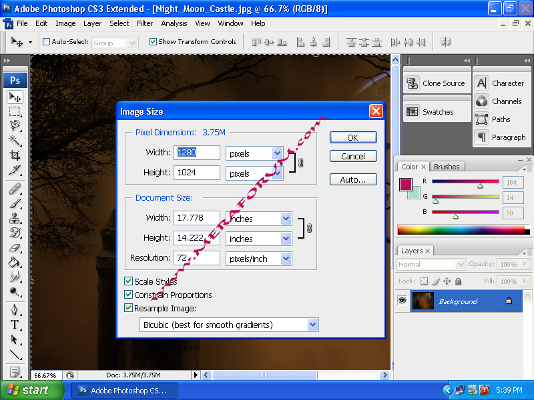Uncheck Show Transform Controls
Image resolution: width=534 pixels, height=400 pixels.
coord(153,42)
